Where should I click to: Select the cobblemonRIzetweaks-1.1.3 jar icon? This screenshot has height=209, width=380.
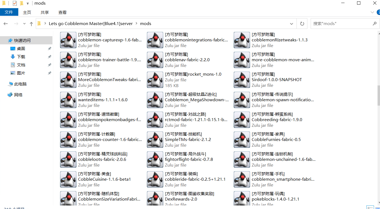click(242, 40)
